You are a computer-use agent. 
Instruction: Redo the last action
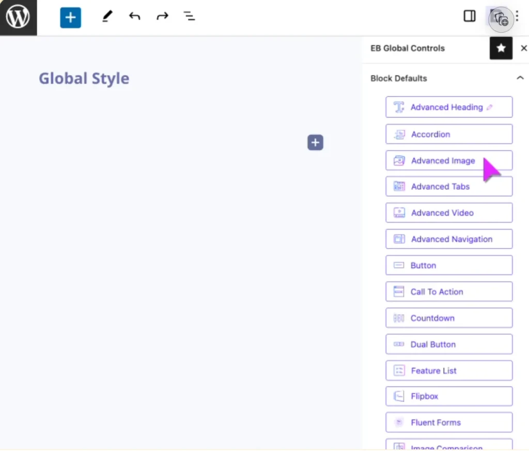[162, 16]
